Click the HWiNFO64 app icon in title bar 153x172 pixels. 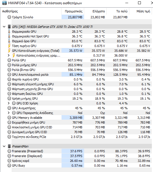5,3
